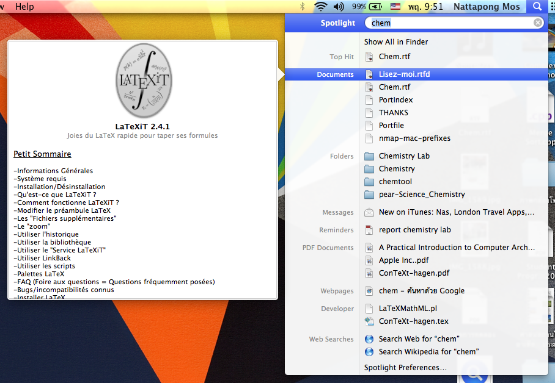
Task: Open the Help menu
Action: pyautogui.click(x=24, y=6)
